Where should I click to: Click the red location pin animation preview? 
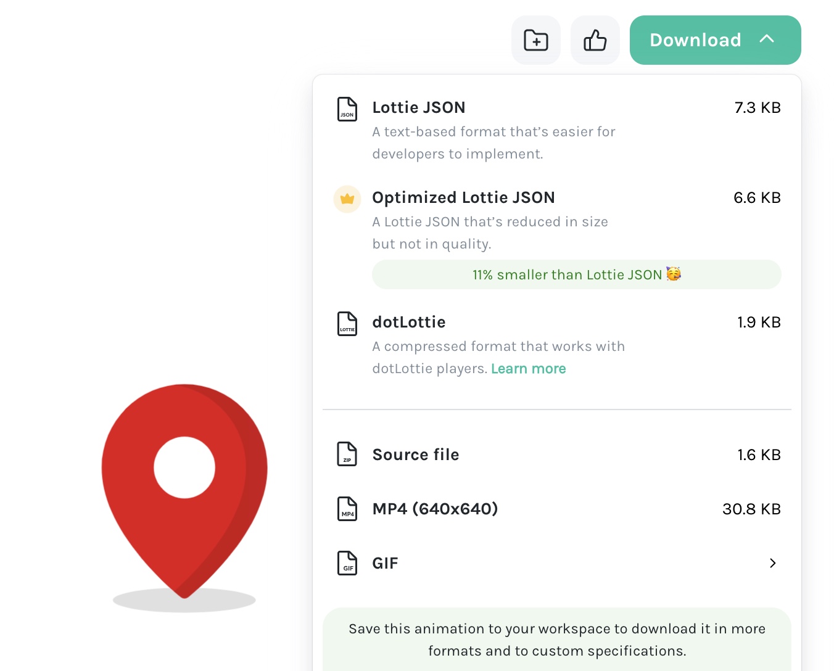click(x=184, y=497)
